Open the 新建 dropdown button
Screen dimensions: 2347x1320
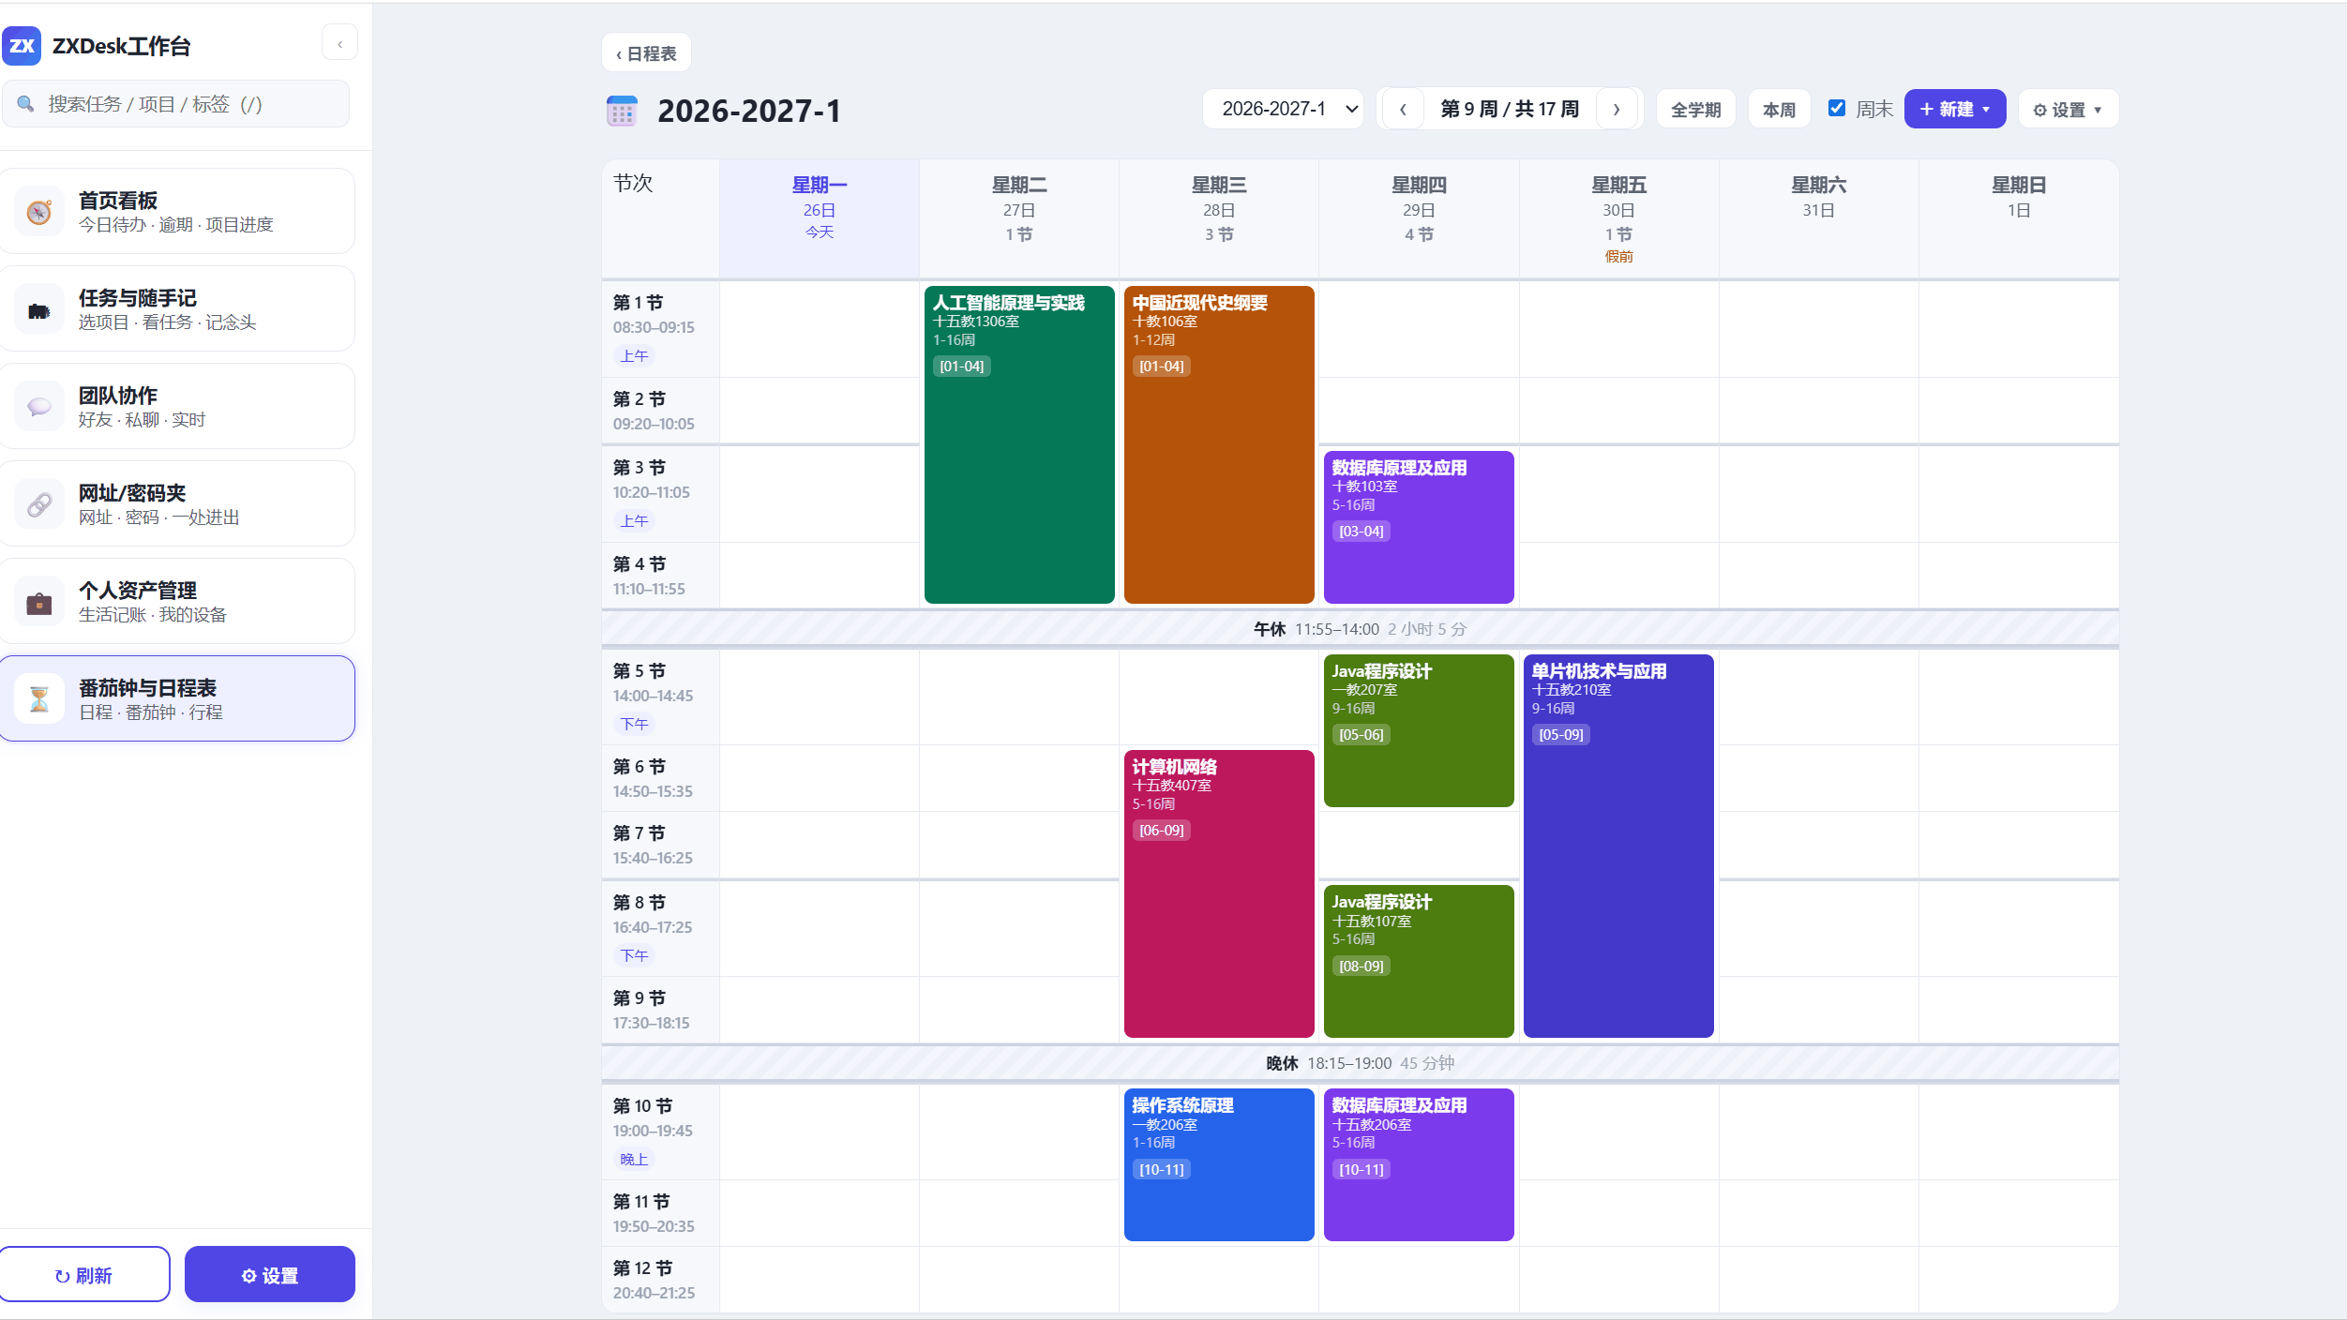(1955, 109)
